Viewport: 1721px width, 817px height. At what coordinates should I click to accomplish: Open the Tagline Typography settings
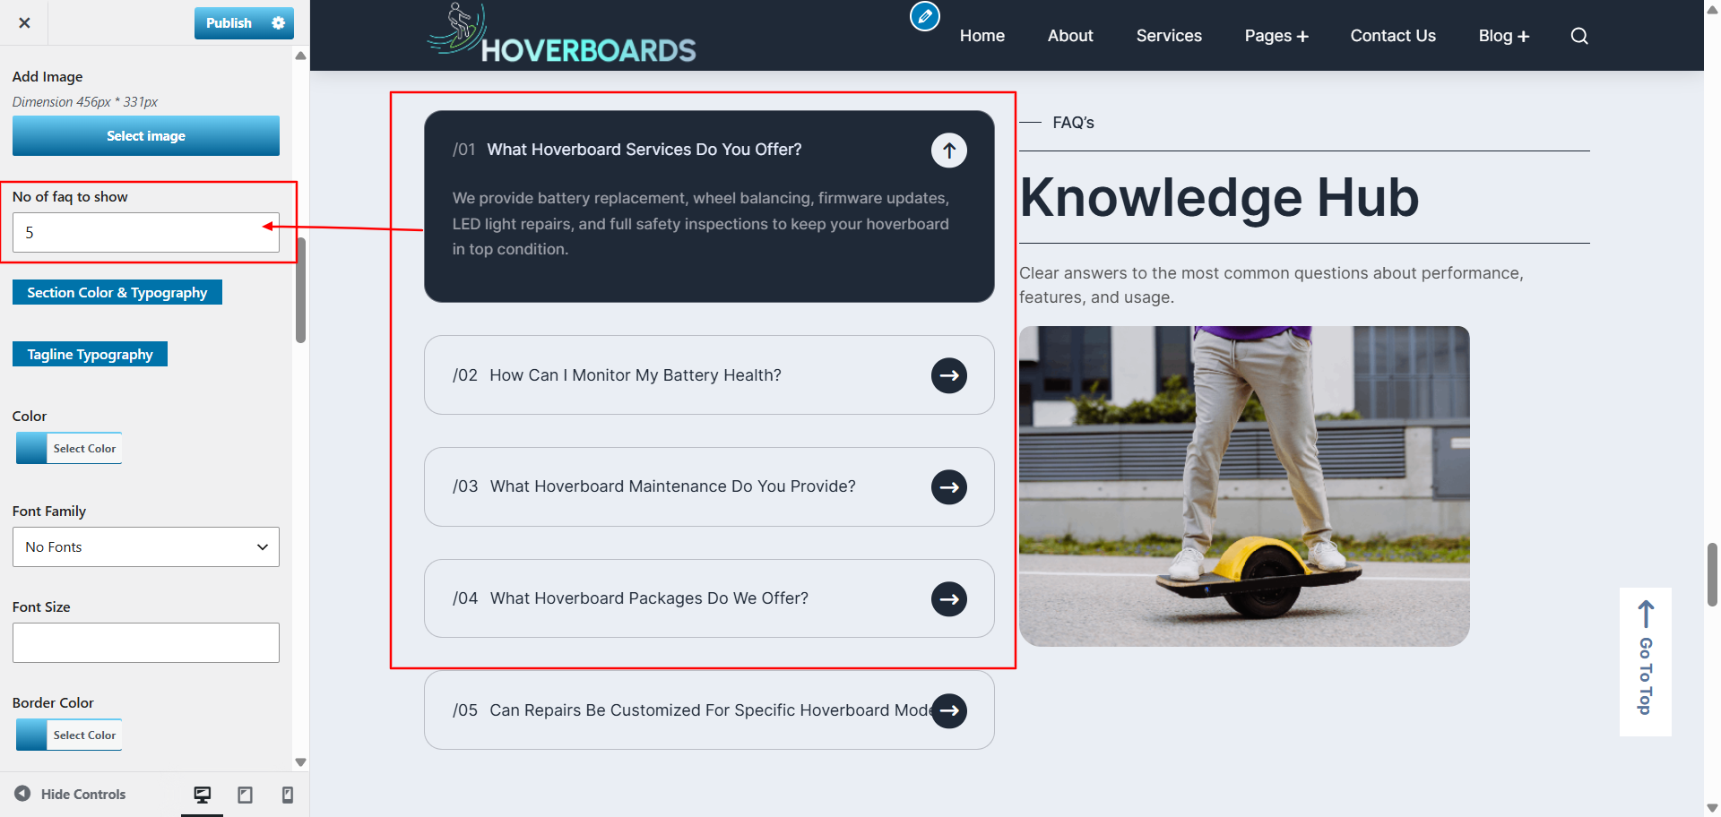pos(90,355)
